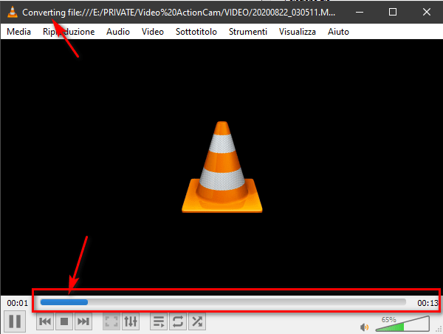Open the extended settings equalizer panel

[131, 321]
